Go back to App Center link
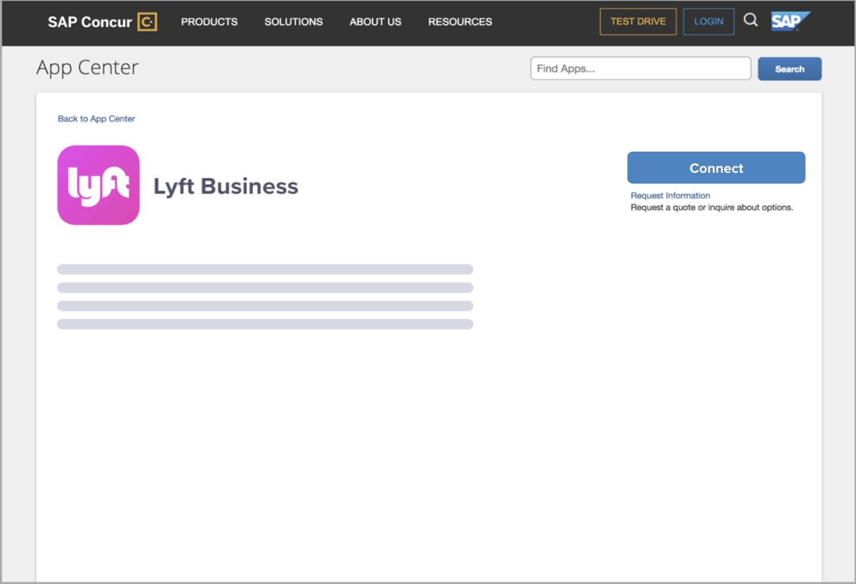856x584 pixels. pos(96,119)
